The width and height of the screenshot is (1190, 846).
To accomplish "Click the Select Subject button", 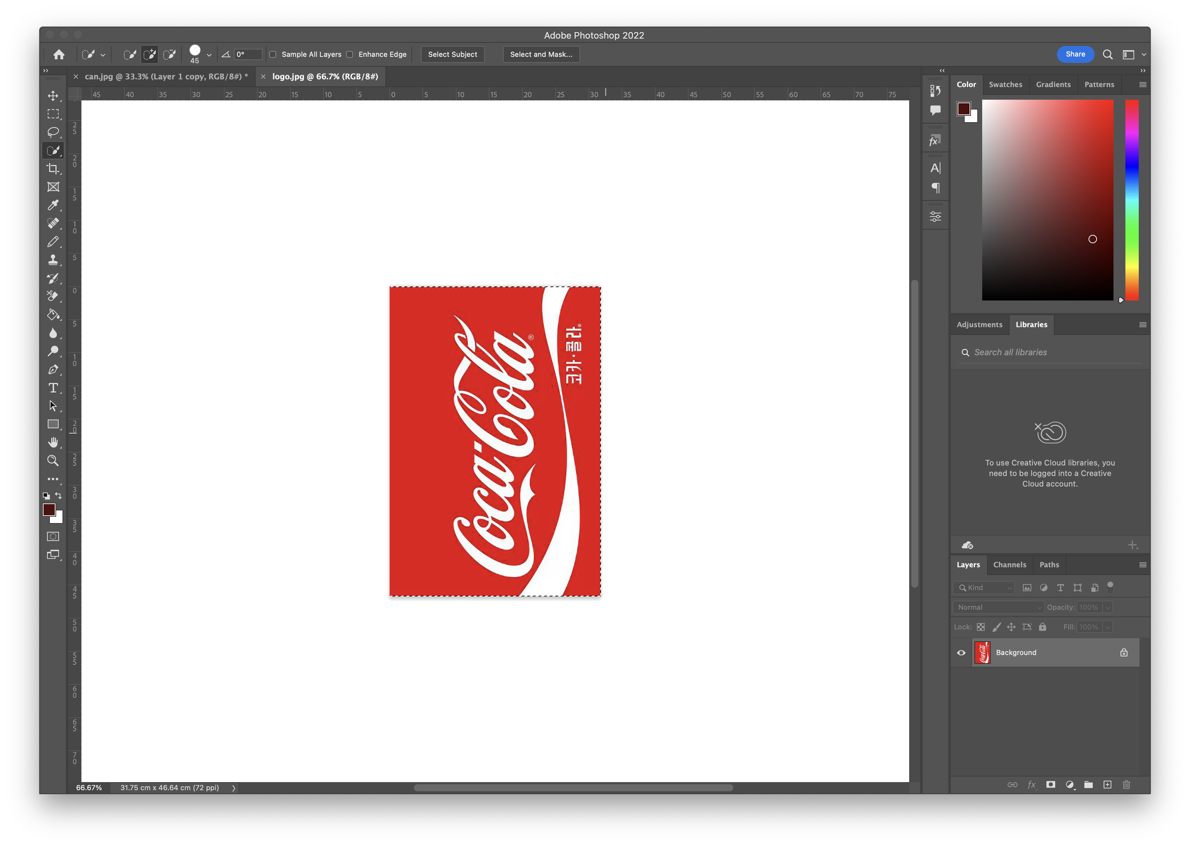I will click(x=452, y=54).
